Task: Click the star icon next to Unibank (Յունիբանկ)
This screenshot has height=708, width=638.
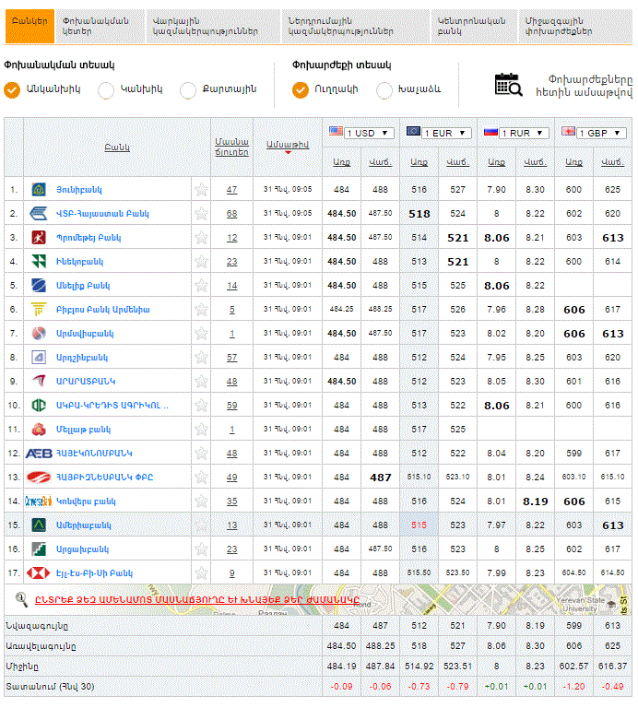Action: pyautogui.click(x=200, y=190)
